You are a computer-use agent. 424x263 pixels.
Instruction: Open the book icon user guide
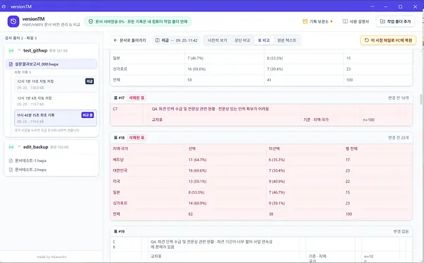tap(345, 21)
